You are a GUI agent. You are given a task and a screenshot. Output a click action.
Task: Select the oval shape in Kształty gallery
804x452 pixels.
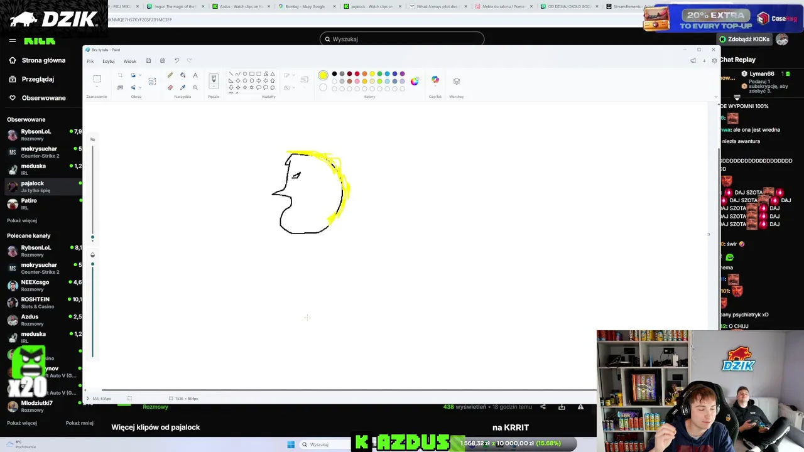pyautogui.click(x=244, y=74)
